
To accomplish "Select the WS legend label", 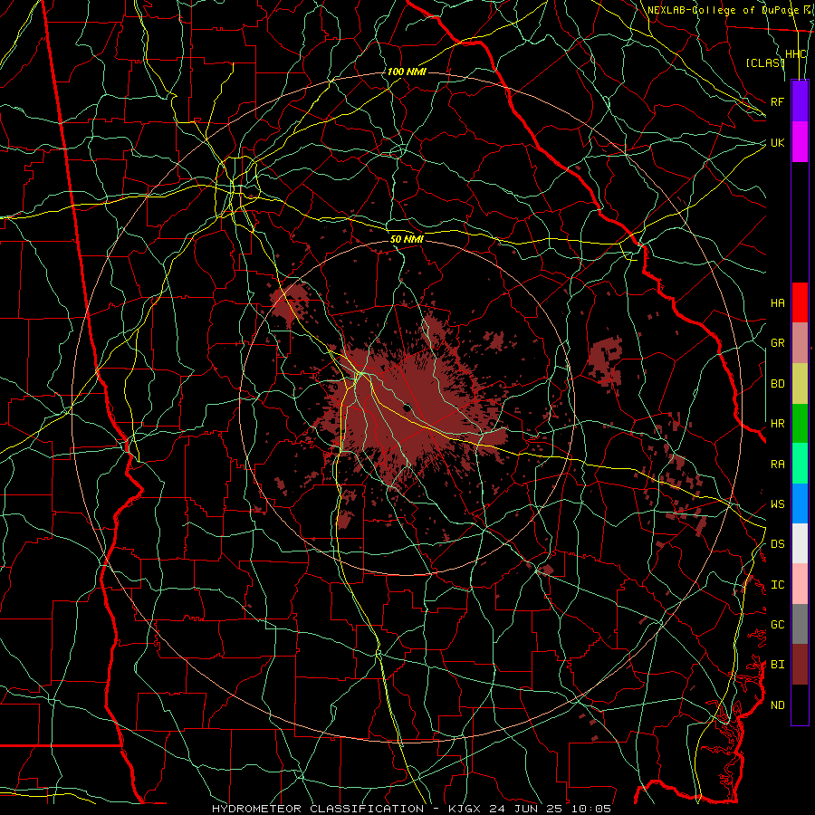I will [777, 504].
